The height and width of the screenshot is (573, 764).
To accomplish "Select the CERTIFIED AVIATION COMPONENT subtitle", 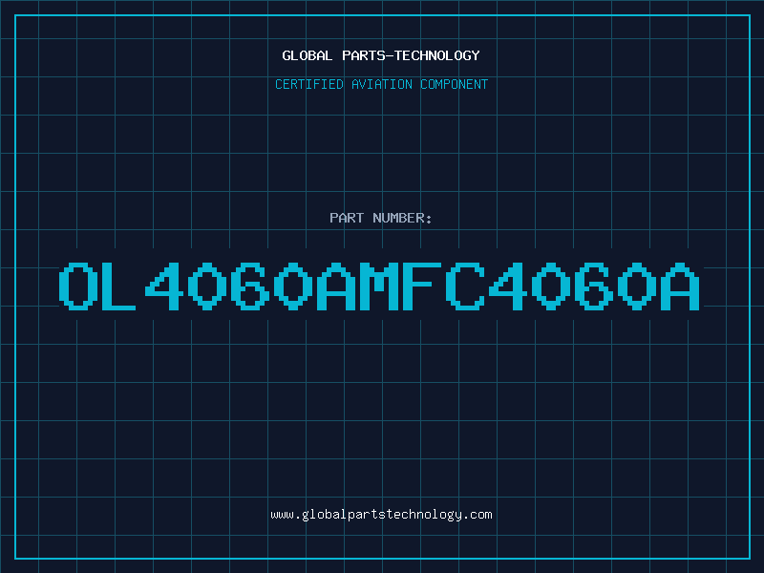I will 381,84.
